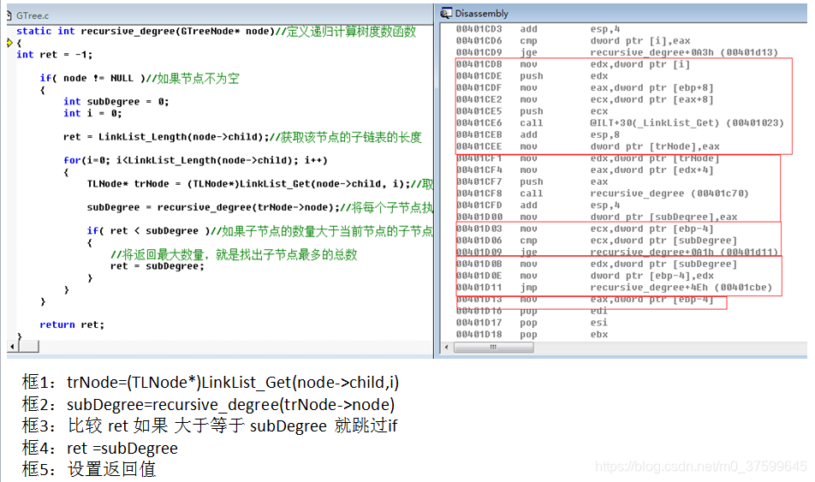Click disassembly row 00401D00 'mov dword ptr [subDegree],eax'
Viewport: 815px width, 482px height.
[597, 217]
